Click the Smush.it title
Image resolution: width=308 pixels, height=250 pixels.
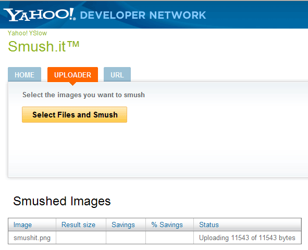[x=43, y=46]
